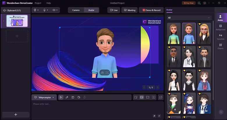This screenshot has height=120, width=227.
Task: Open Avatar sidebar section
Action: point(220,18)
